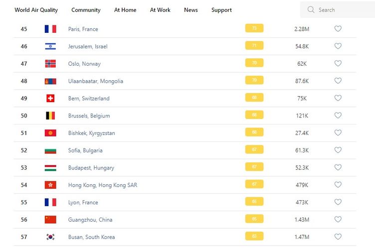Open Budapest, Hungary city link
The image size is (375, 249).
pyautogui.click(x=91, y=168)
